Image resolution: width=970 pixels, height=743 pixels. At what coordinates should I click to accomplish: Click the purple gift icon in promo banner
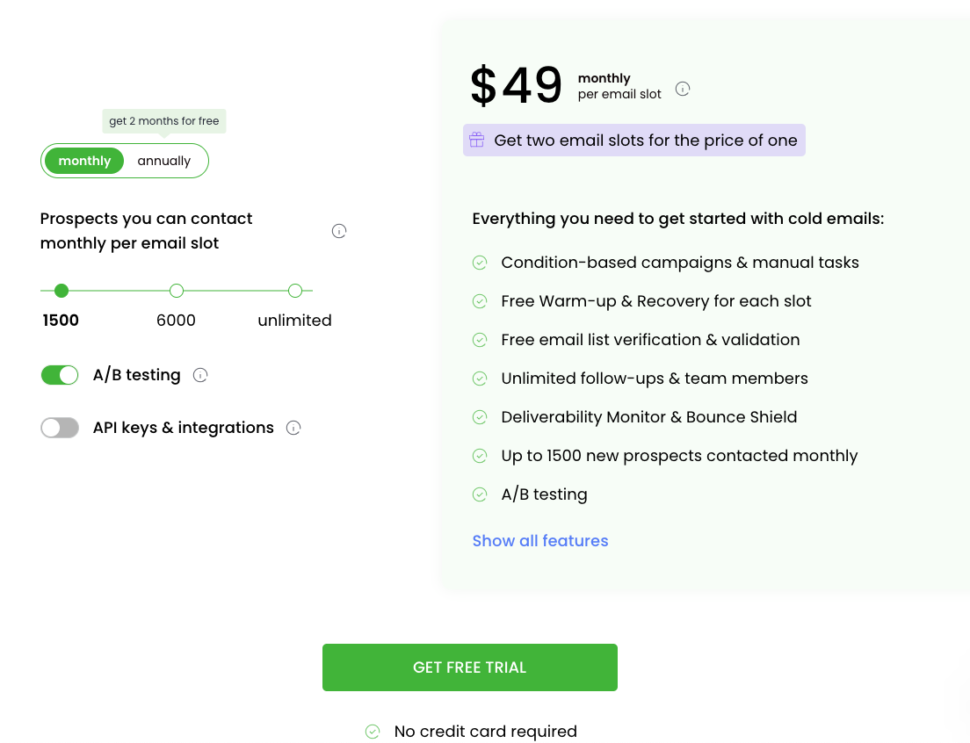476,140
